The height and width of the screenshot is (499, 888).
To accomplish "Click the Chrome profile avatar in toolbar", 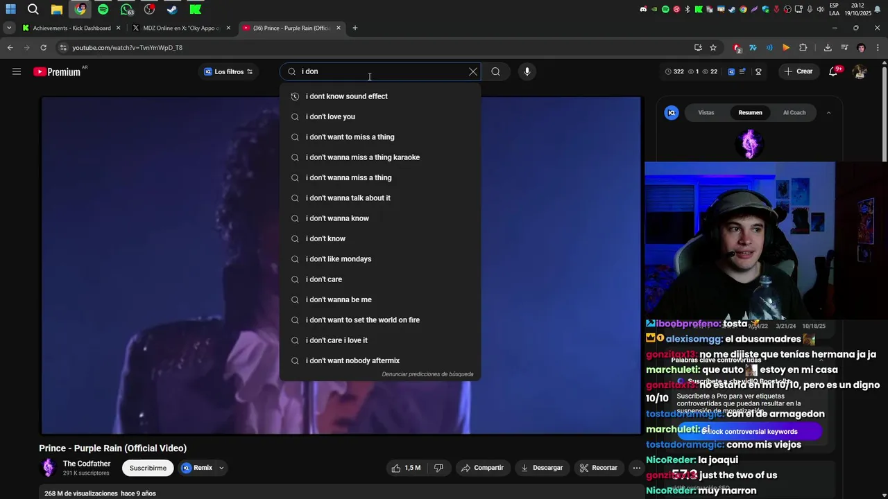I will coord(861,48).
